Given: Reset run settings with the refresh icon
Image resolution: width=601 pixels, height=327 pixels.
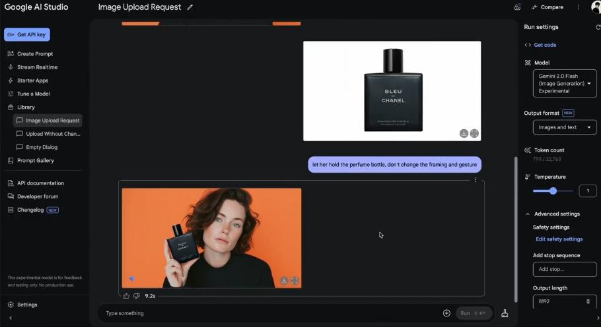Looking at the screenshot, I should (x=598, y=27).
